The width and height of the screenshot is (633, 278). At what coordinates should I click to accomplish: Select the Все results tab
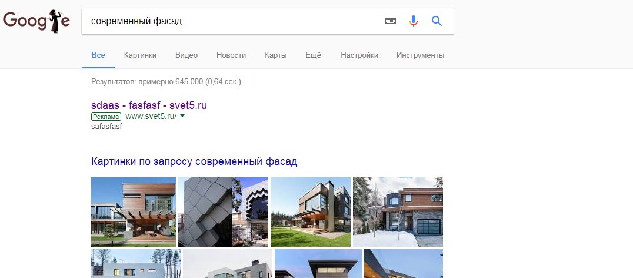(98, 55)
